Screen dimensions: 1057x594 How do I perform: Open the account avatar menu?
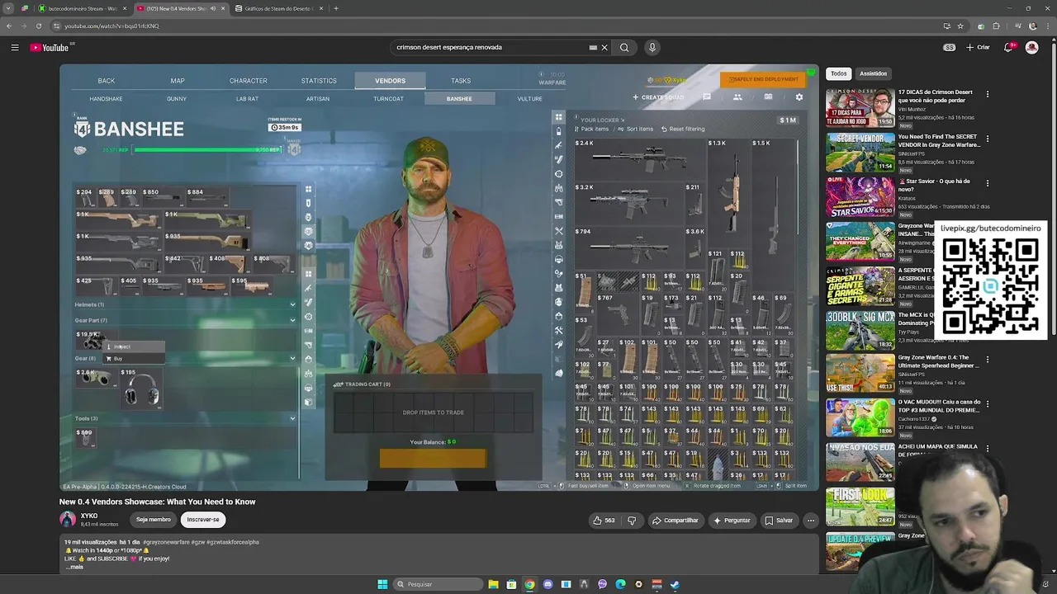[x=1031, y=47]
